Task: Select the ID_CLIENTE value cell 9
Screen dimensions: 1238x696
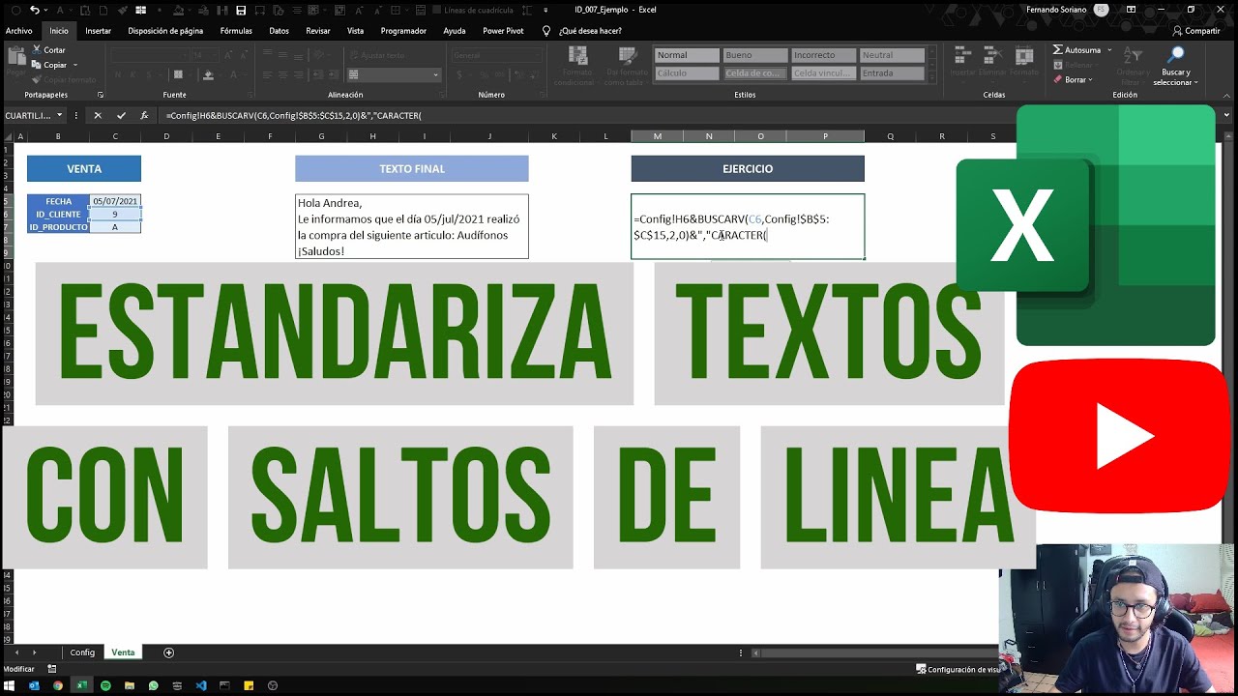Action: (x=115, y=214)
